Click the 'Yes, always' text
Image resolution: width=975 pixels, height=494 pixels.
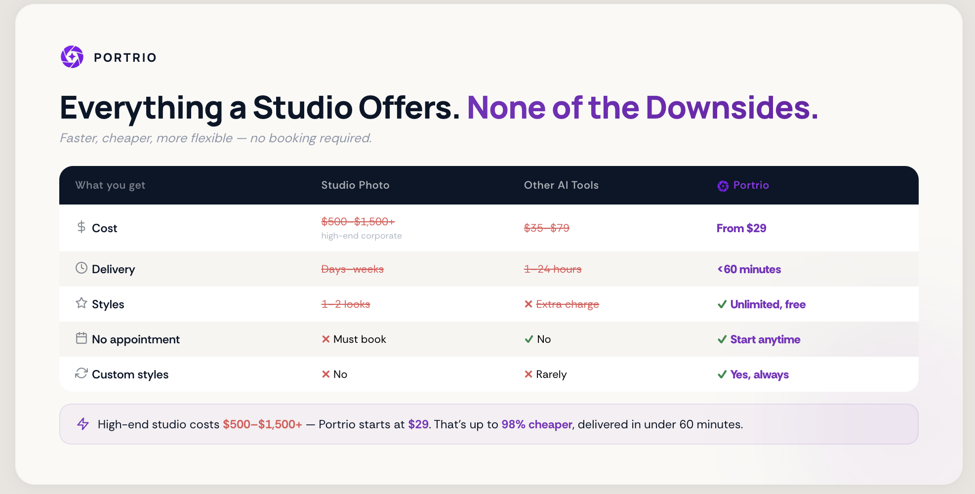(760, 374)
